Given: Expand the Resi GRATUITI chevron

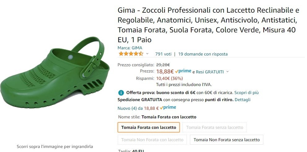Looking at the screenshot, I should coord(227,72).
